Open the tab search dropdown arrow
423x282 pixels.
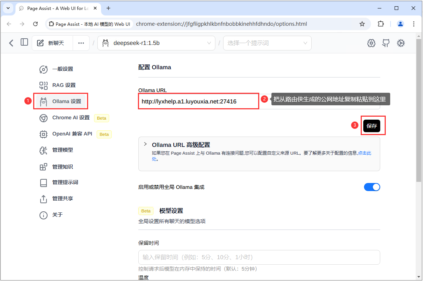point(8,8)
